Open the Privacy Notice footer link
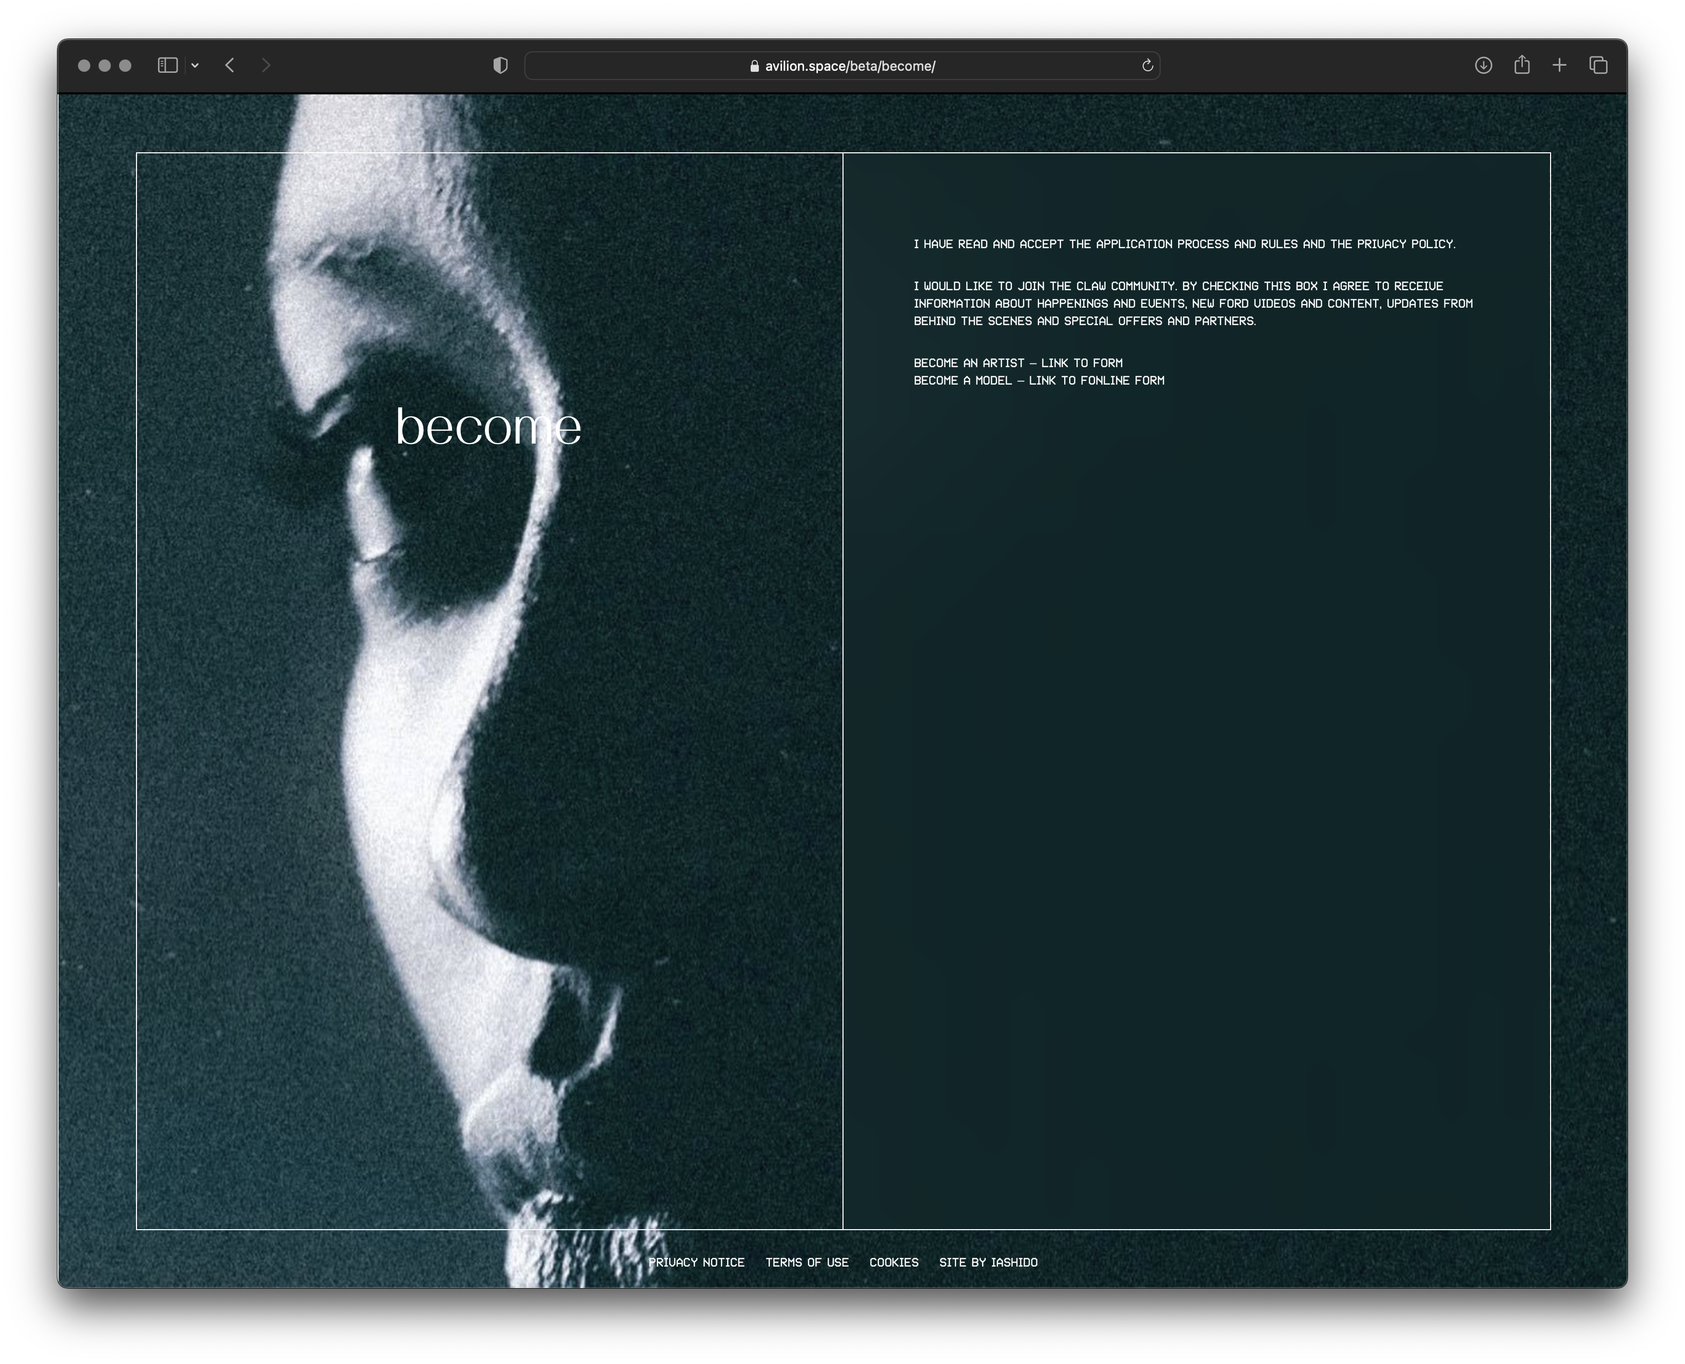This screenshot has height=1364, width=1685. click(x=696, y=1262)
